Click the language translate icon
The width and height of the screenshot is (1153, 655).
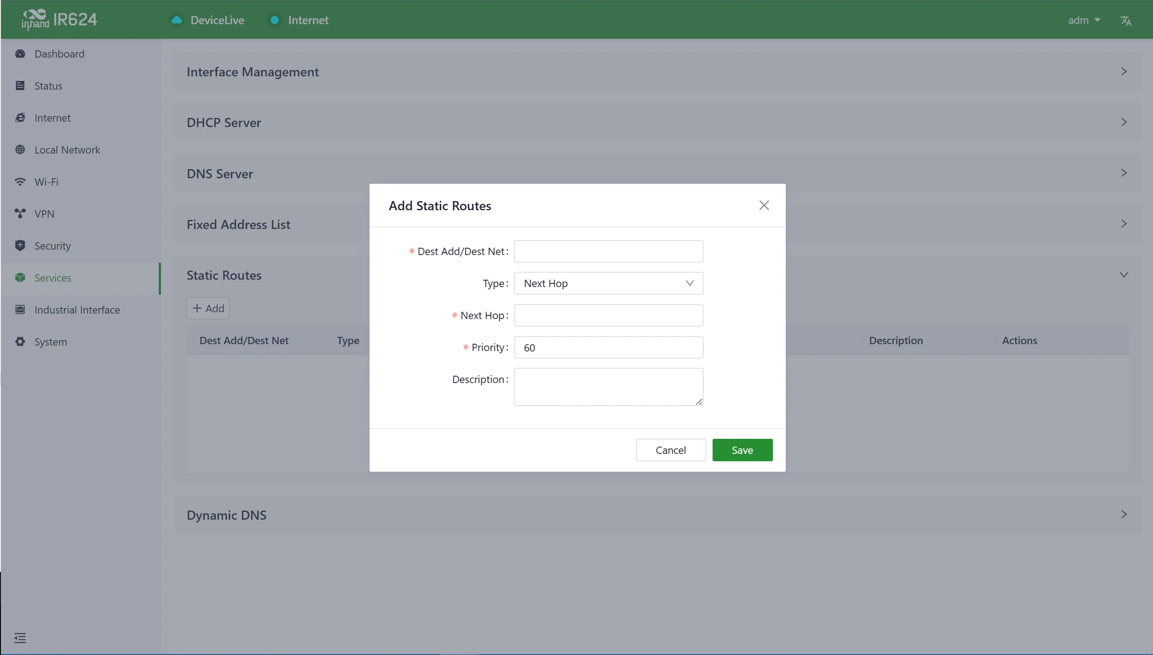[1126, 21]
